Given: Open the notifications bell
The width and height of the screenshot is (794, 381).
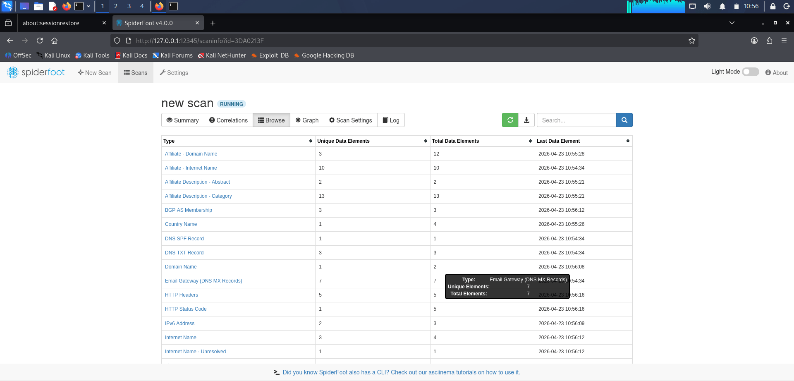Looking at the screenshot, I should (722, 6).
